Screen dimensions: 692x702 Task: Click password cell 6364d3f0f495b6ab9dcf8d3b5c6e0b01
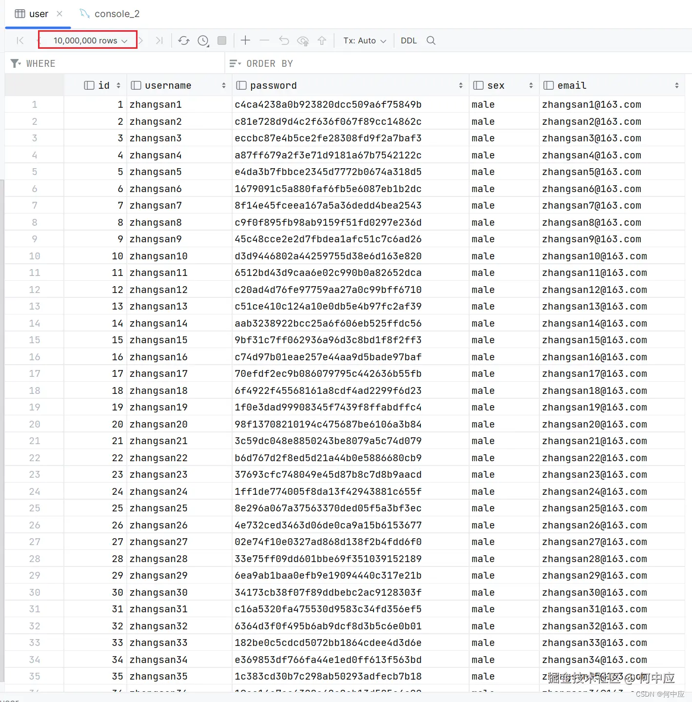coord(350,626)
